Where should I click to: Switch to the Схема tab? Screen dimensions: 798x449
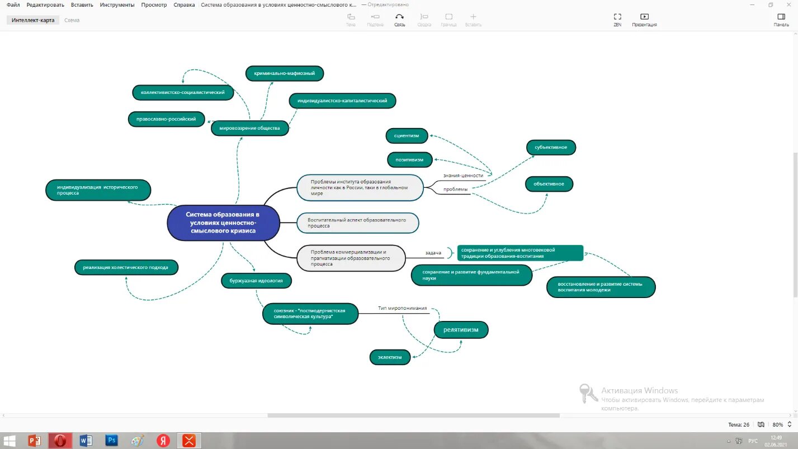72,20
